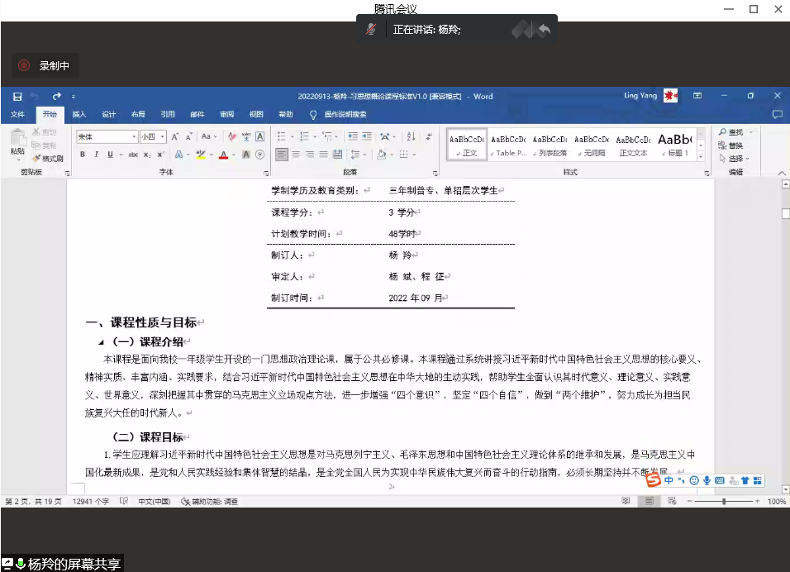
Task: Click the red font color swatch
Action: [x=223, y=155]
